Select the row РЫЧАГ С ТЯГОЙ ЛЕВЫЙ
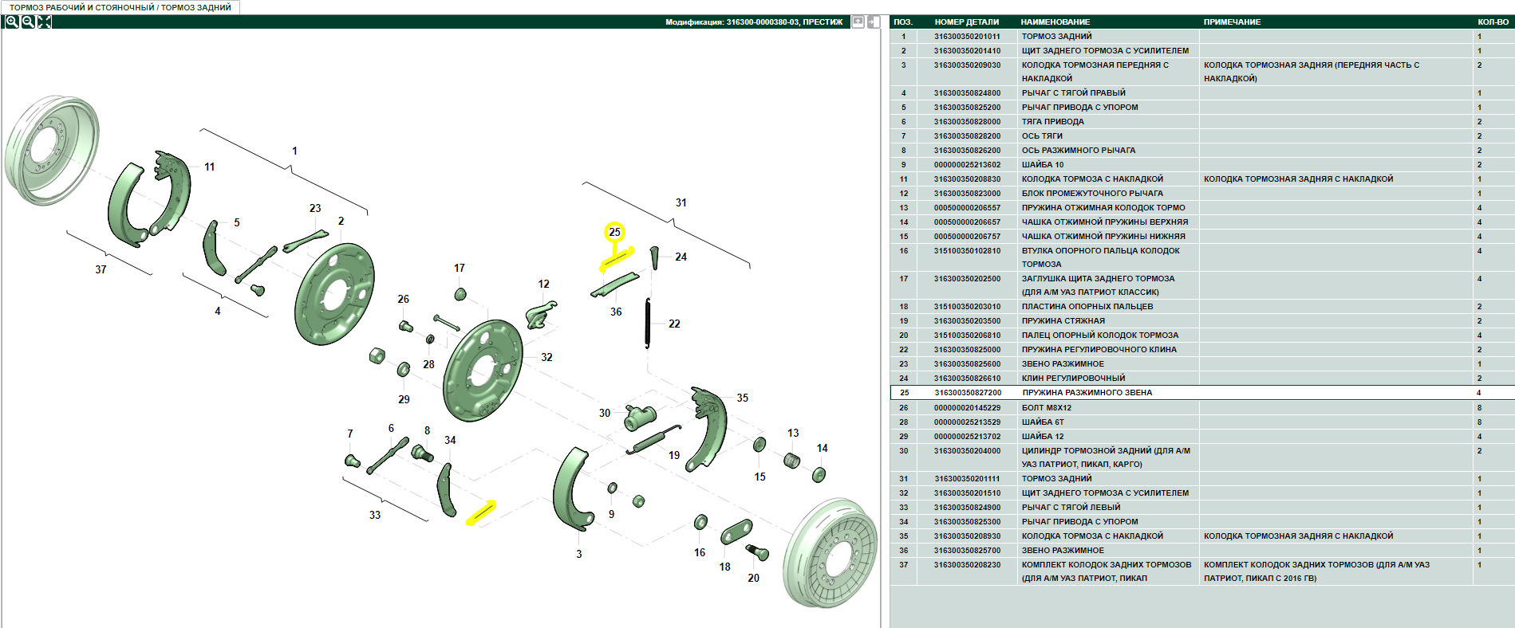This screenshot has width=1515, height=628. [1202, 507]
